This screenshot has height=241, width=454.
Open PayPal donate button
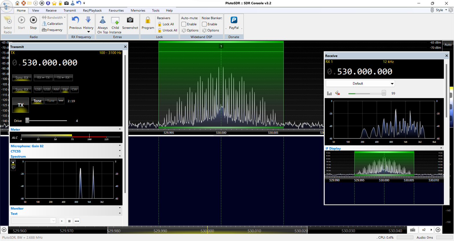coord(234,23)
